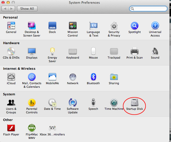This screenshot has height=142, width=171.
Task: Go forward with the right arrow button
Action: point(11,9)
